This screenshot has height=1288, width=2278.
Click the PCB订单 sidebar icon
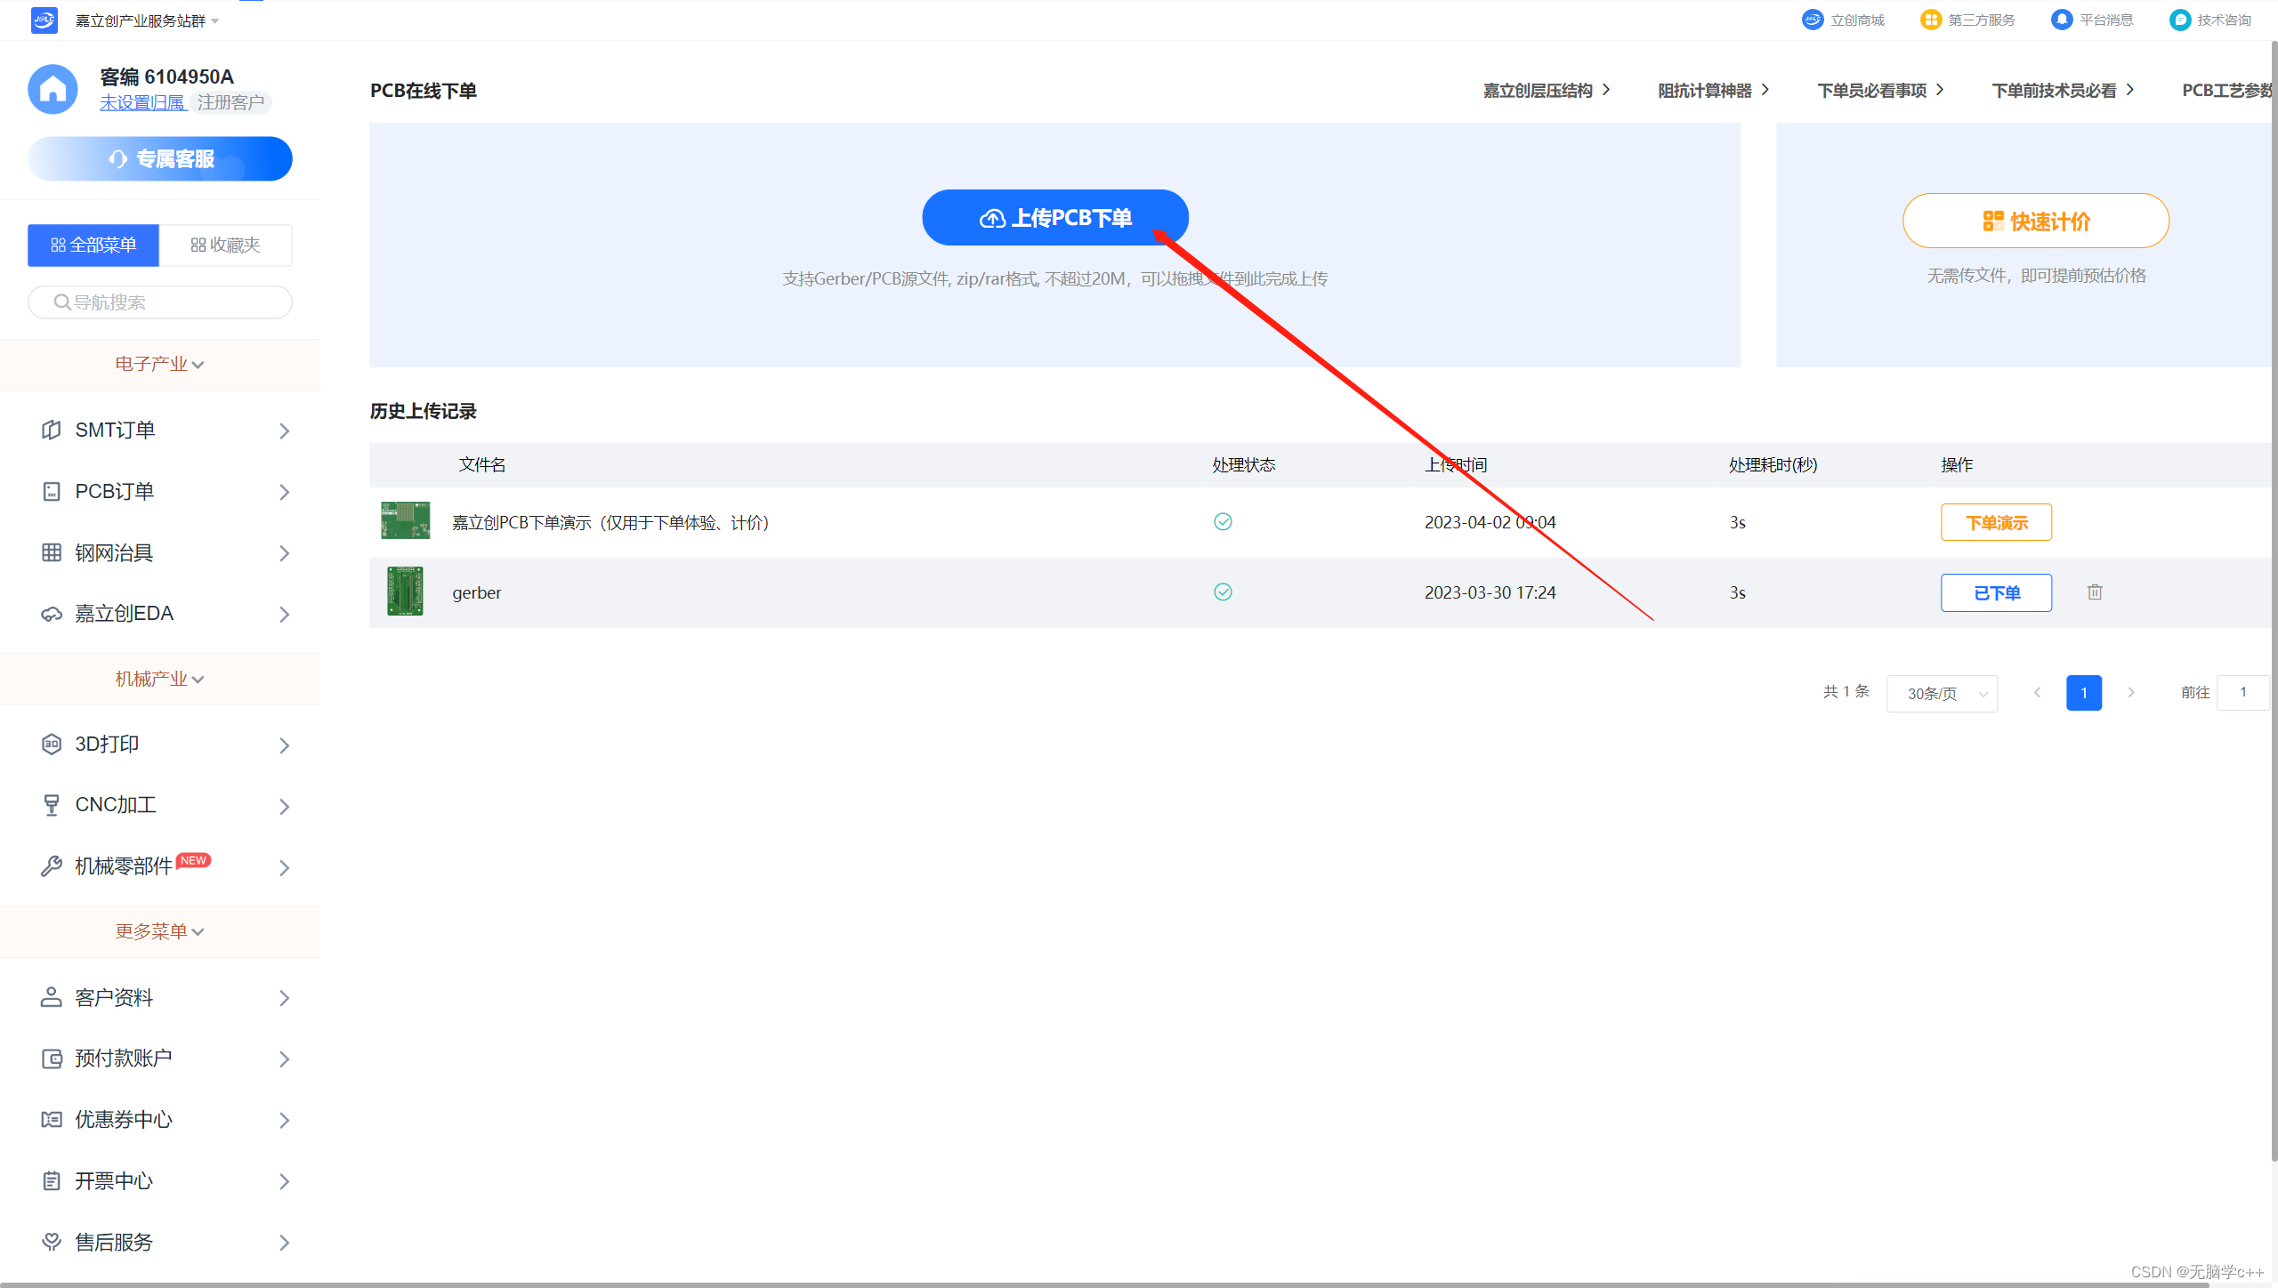52,491
